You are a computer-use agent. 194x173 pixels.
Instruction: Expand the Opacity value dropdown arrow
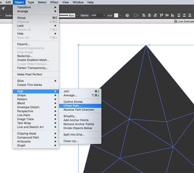tap(103, 15)
